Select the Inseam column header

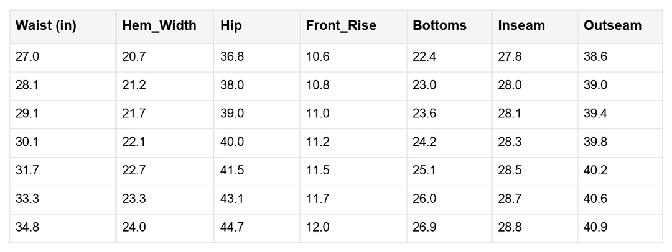click(534, 27)
